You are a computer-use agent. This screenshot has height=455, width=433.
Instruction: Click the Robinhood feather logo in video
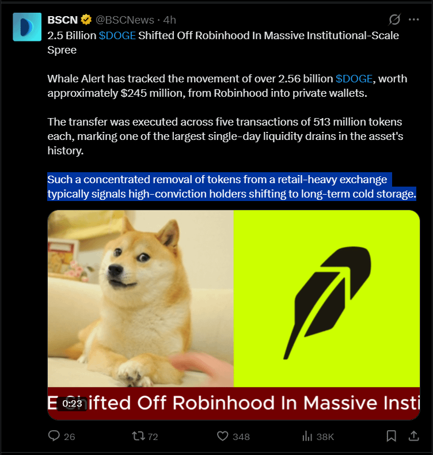pyautogui.click(x=327, y=302)
